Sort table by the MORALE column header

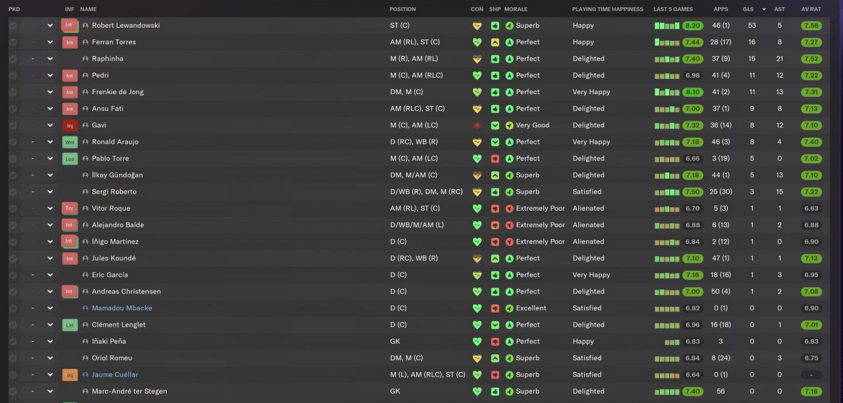pos(516,9)
